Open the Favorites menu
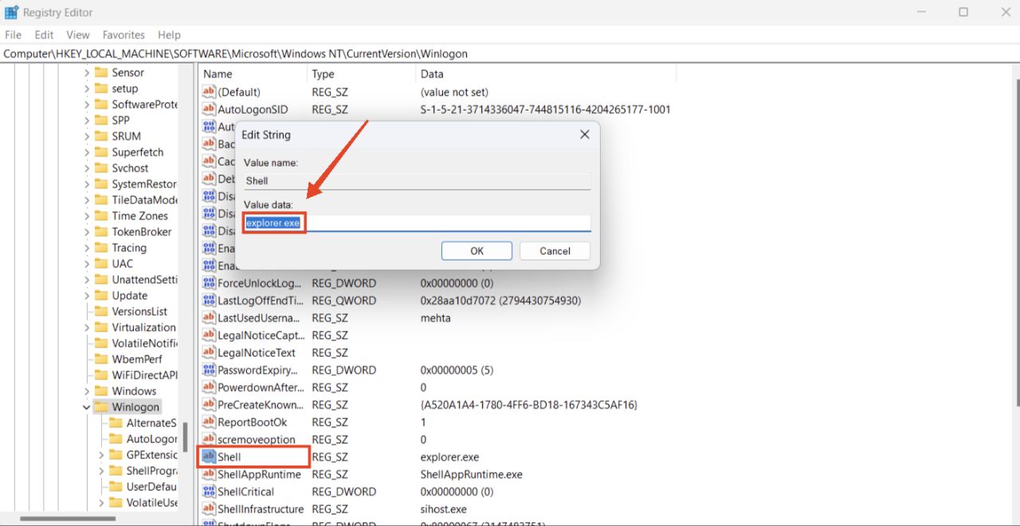Viewport: 1020px width, 526px height. tap(124, 35)
